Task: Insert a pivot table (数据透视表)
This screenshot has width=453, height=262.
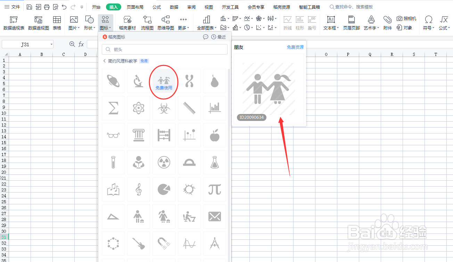Action: 14,23
